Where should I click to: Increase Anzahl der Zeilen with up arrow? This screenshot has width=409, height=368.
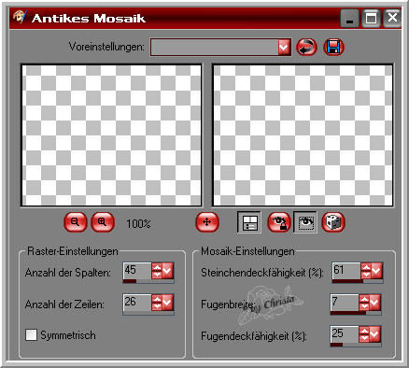pos(157,299)
